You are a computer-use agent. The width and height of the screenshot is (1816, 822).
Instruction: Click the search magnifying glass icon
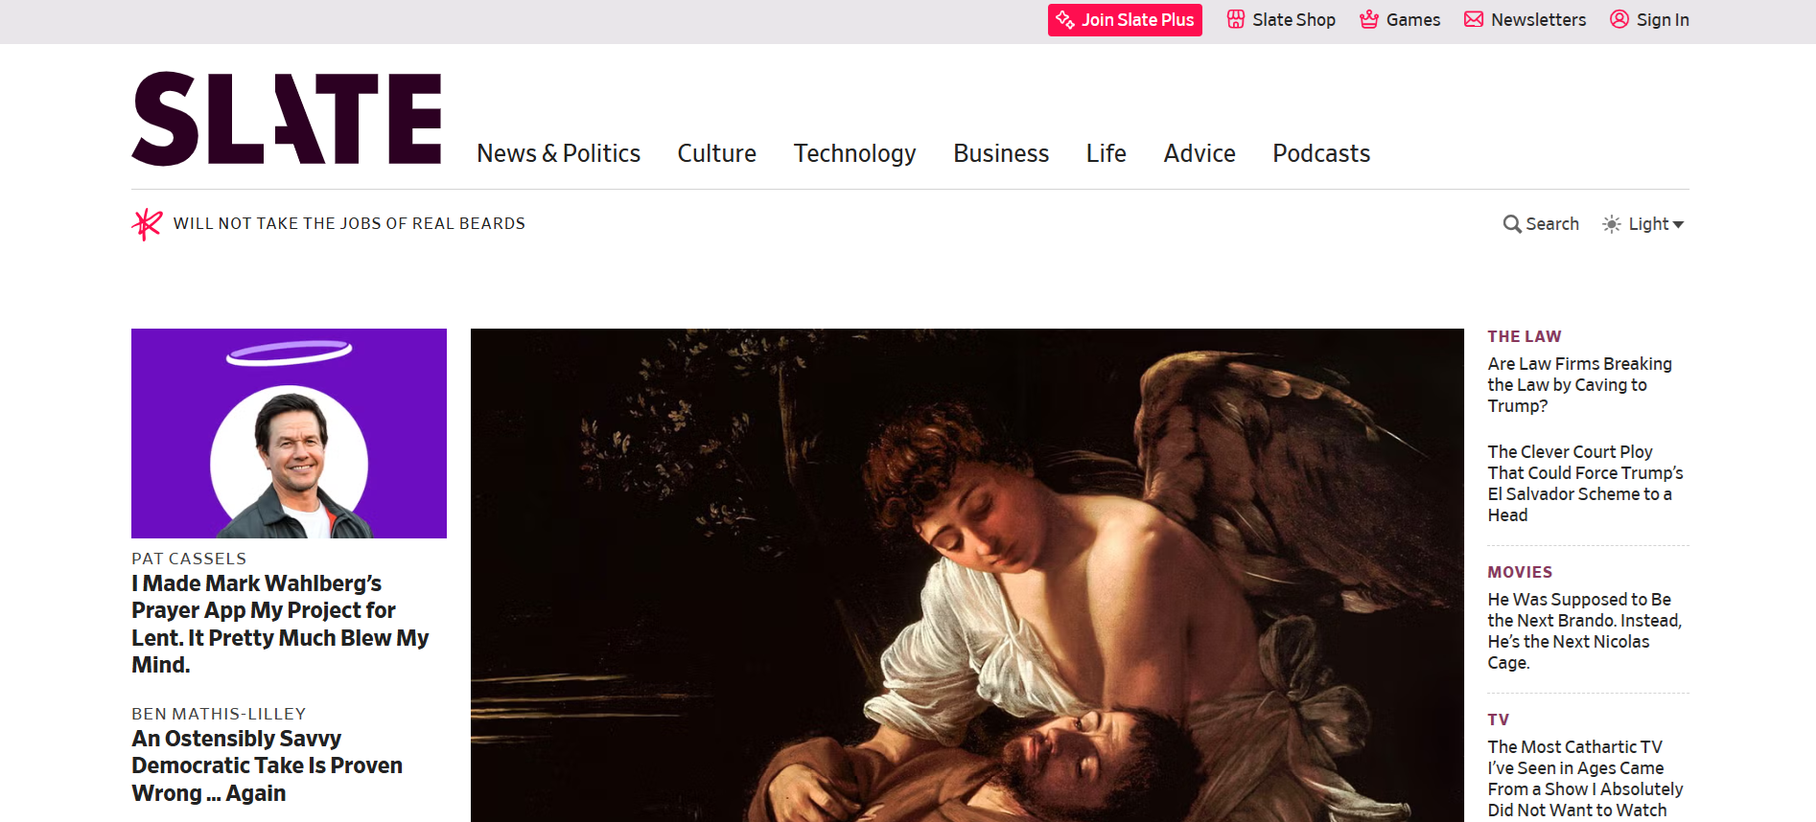(x=1512, y=224)
